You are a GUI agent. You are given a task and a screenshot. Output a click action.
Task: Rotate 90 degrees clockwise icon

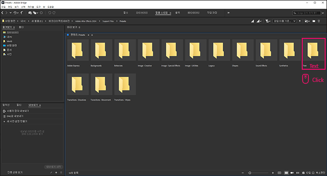(x=54, y=13)
